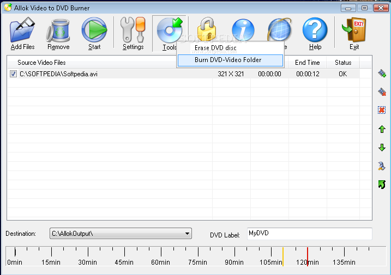Click the Allok application title bar icon
This screenshot has width=391, height=275.
coord(8,8)
